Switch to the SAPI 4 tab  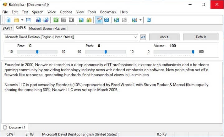coord(7,28)
